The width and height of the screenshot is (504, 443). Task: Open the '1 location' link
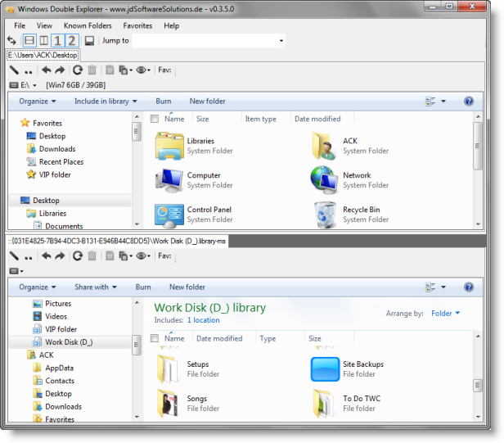[203, 320]
